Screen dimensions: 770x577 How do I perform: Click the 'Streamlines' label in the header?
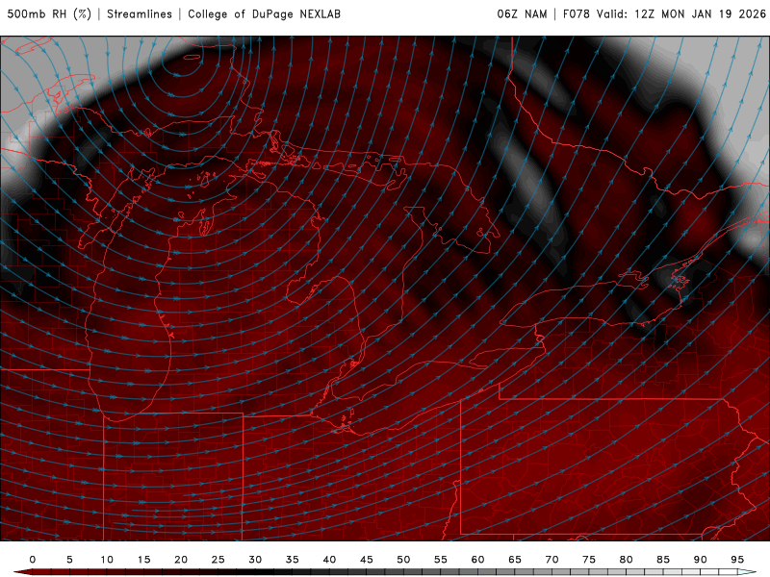click(140, 14)
